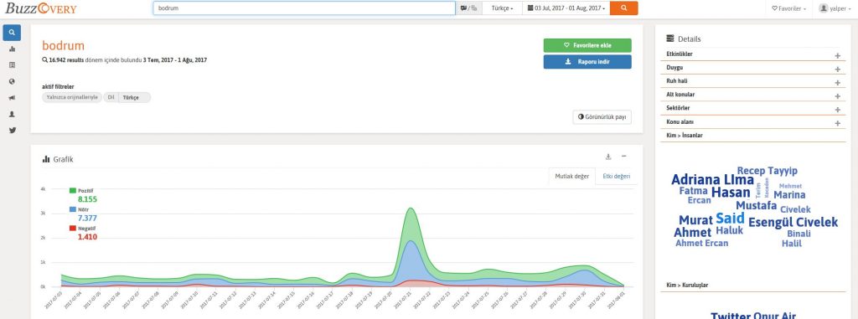Click Halil in the people cloud
The width and height of the screenshot is (858, 319).
point(792,244)
